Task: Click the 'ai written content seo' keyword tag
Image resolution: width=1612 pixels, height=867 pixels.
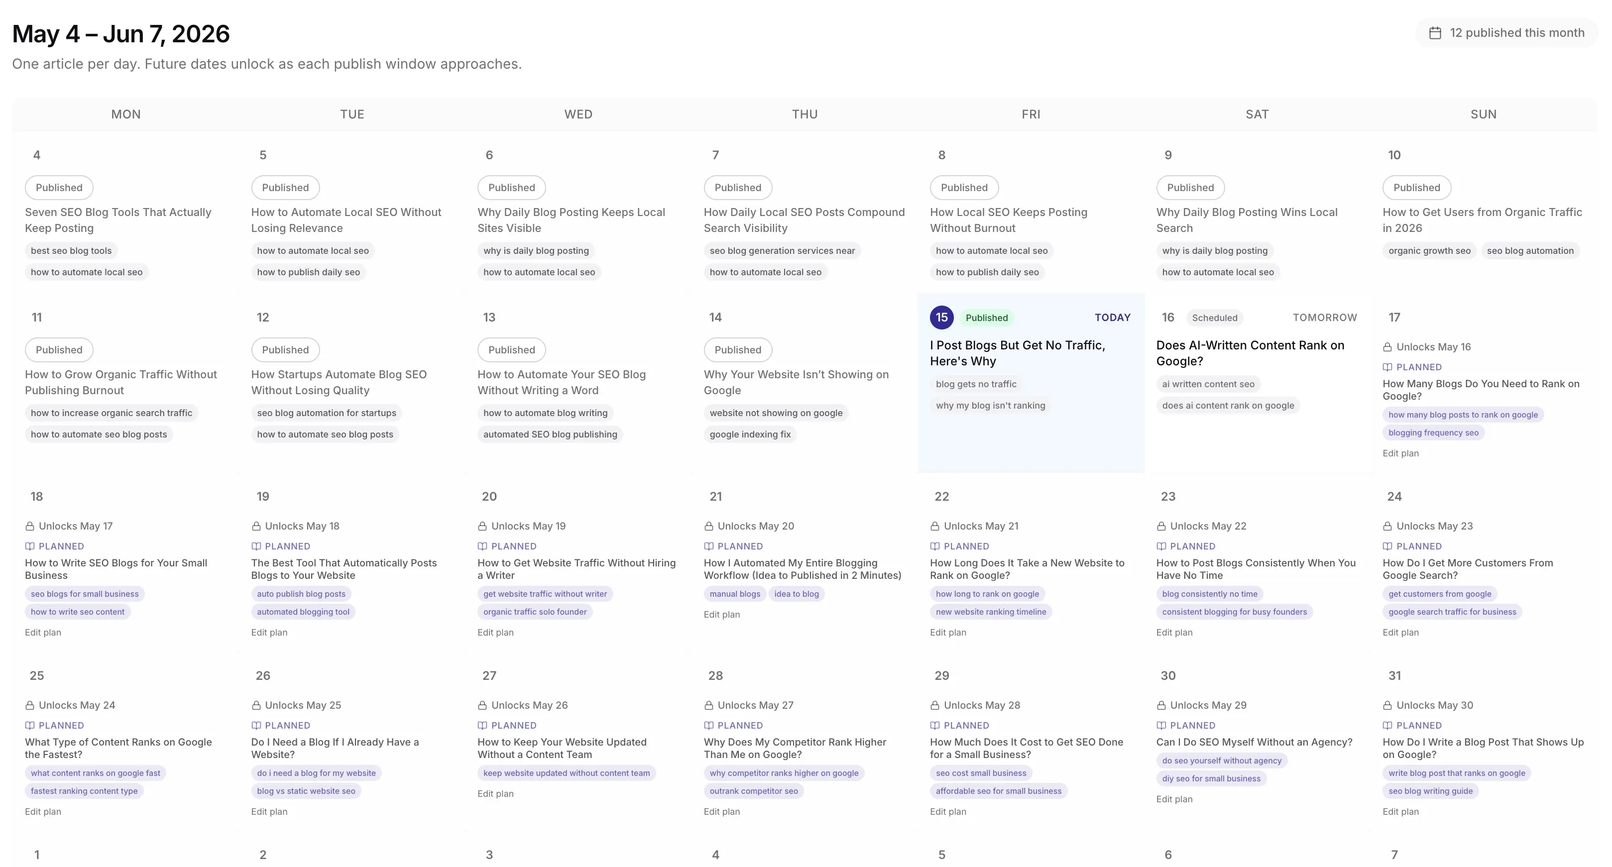Action: coord(1208,384)
